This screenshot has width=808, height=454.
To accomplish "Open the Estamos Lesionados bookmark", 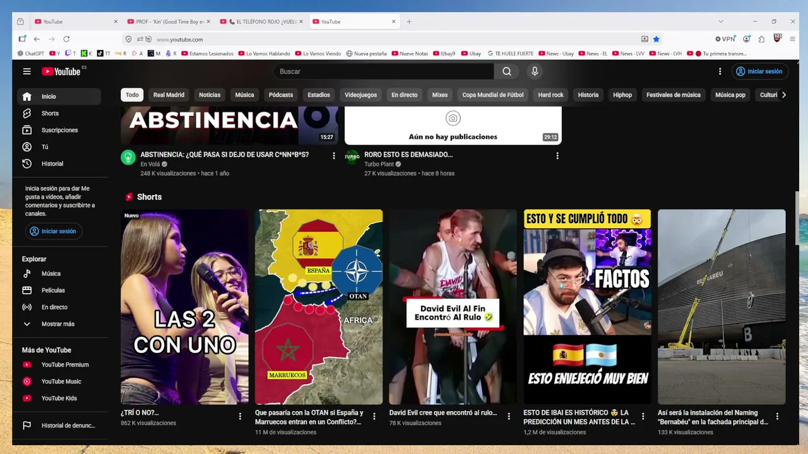I will pyautogui.click(x=207, y=54).
